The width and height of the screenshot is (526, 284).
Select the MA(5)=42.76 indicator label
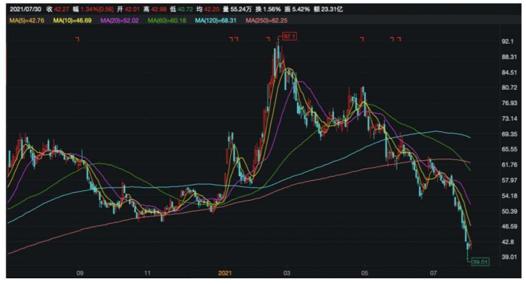(x=26, y=20)
